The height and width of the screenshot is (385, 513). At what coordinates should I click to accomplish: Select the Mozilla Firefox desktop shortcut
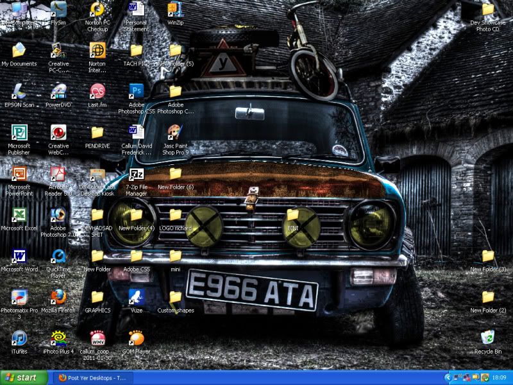58,297
